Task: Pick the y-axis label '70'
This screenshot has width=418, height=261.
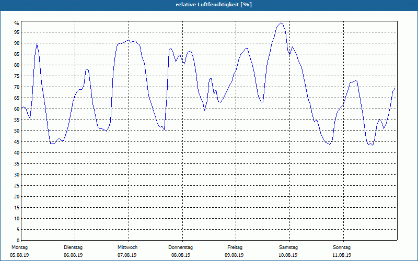Action: (x=17, y=87)
